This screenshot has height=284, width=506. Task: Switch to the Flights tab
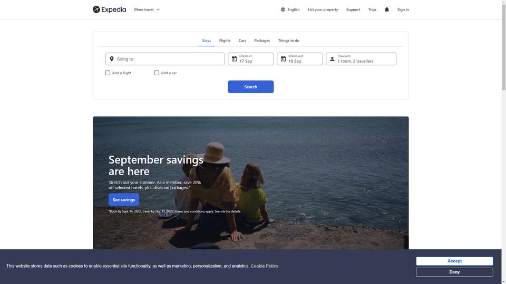pos(225,40)
